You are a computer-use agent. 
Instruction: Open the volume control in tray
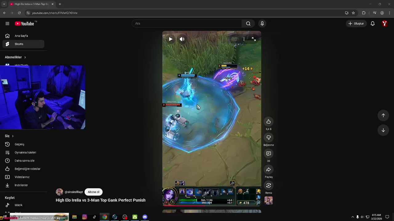362,217
